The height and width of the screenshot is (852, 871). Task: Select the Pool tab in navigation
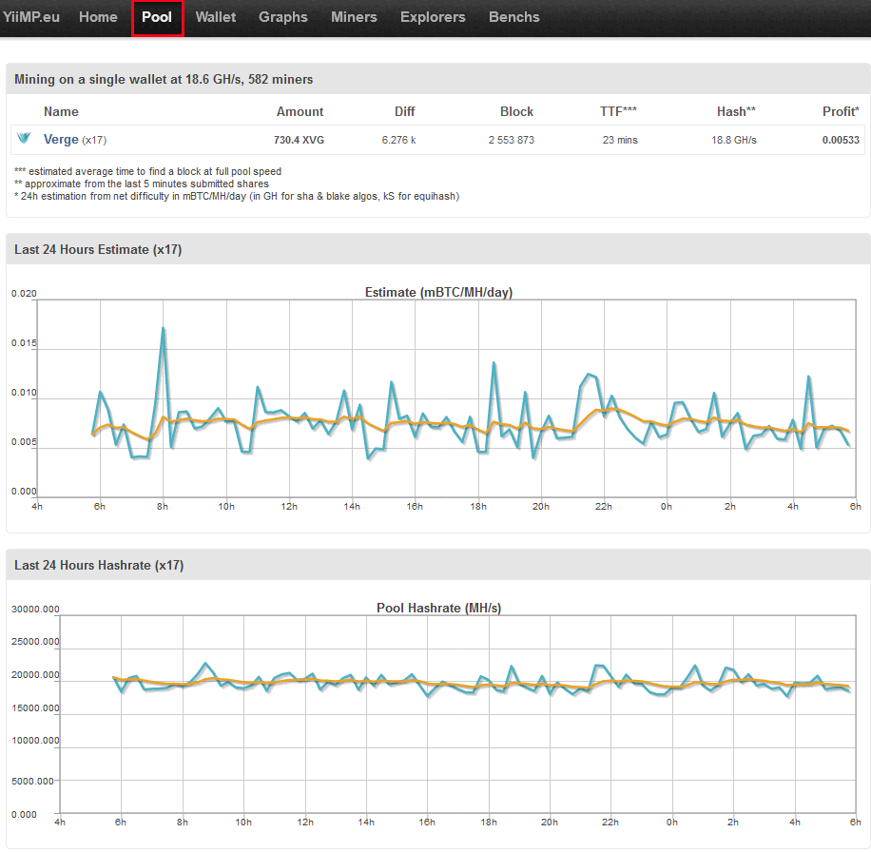click(157, 17)
